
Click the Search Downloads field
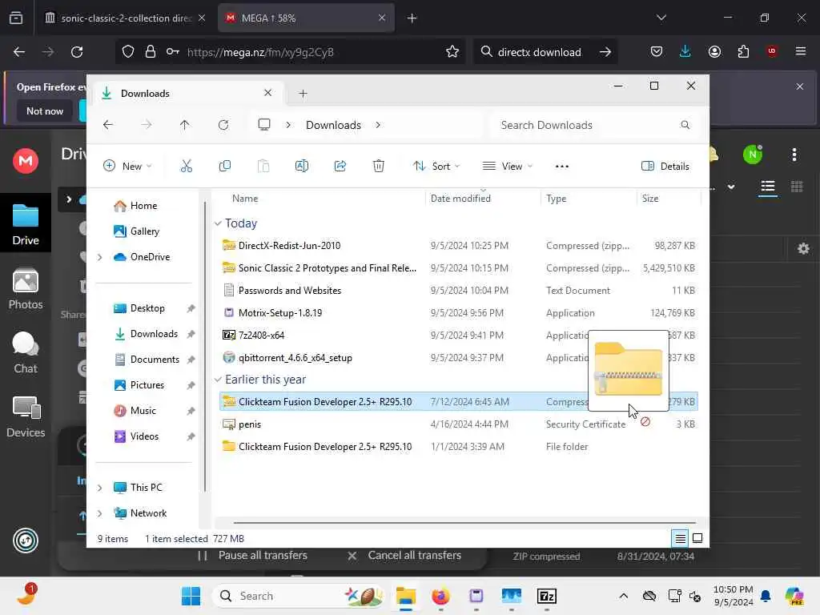pos(593,125)
